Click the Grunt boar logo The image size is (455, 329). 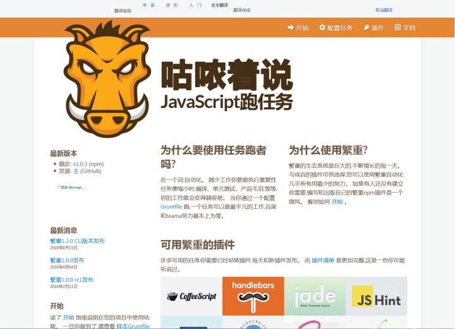[107, 79]
